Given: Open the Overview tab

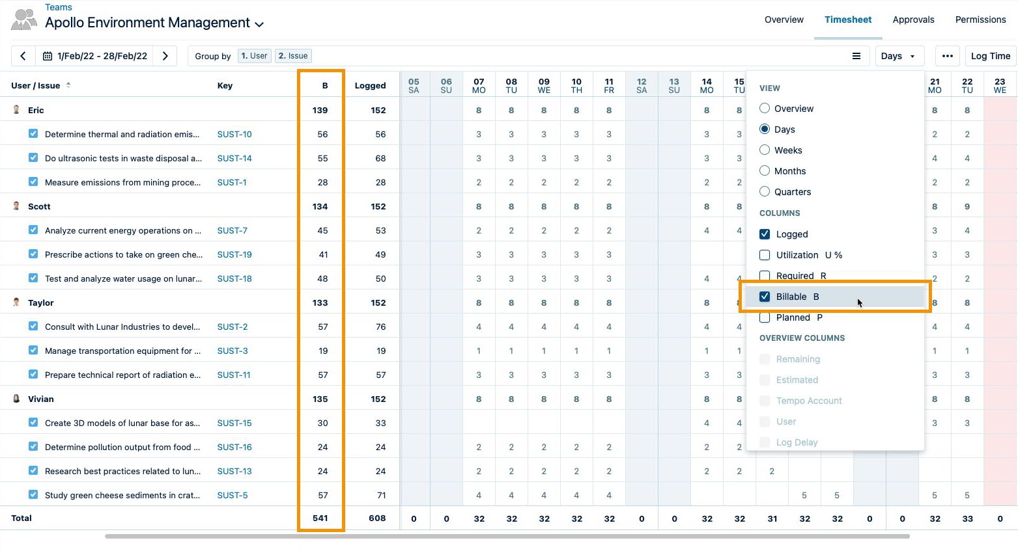Looking at the screenshot, I should (784, 20).
